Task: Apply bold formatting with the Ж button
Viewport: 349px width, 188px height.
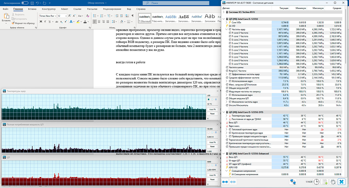Action: 41,22
